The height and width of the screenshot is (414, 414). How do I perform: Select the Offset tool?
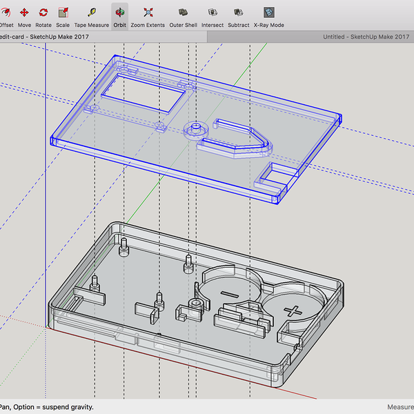6,13
